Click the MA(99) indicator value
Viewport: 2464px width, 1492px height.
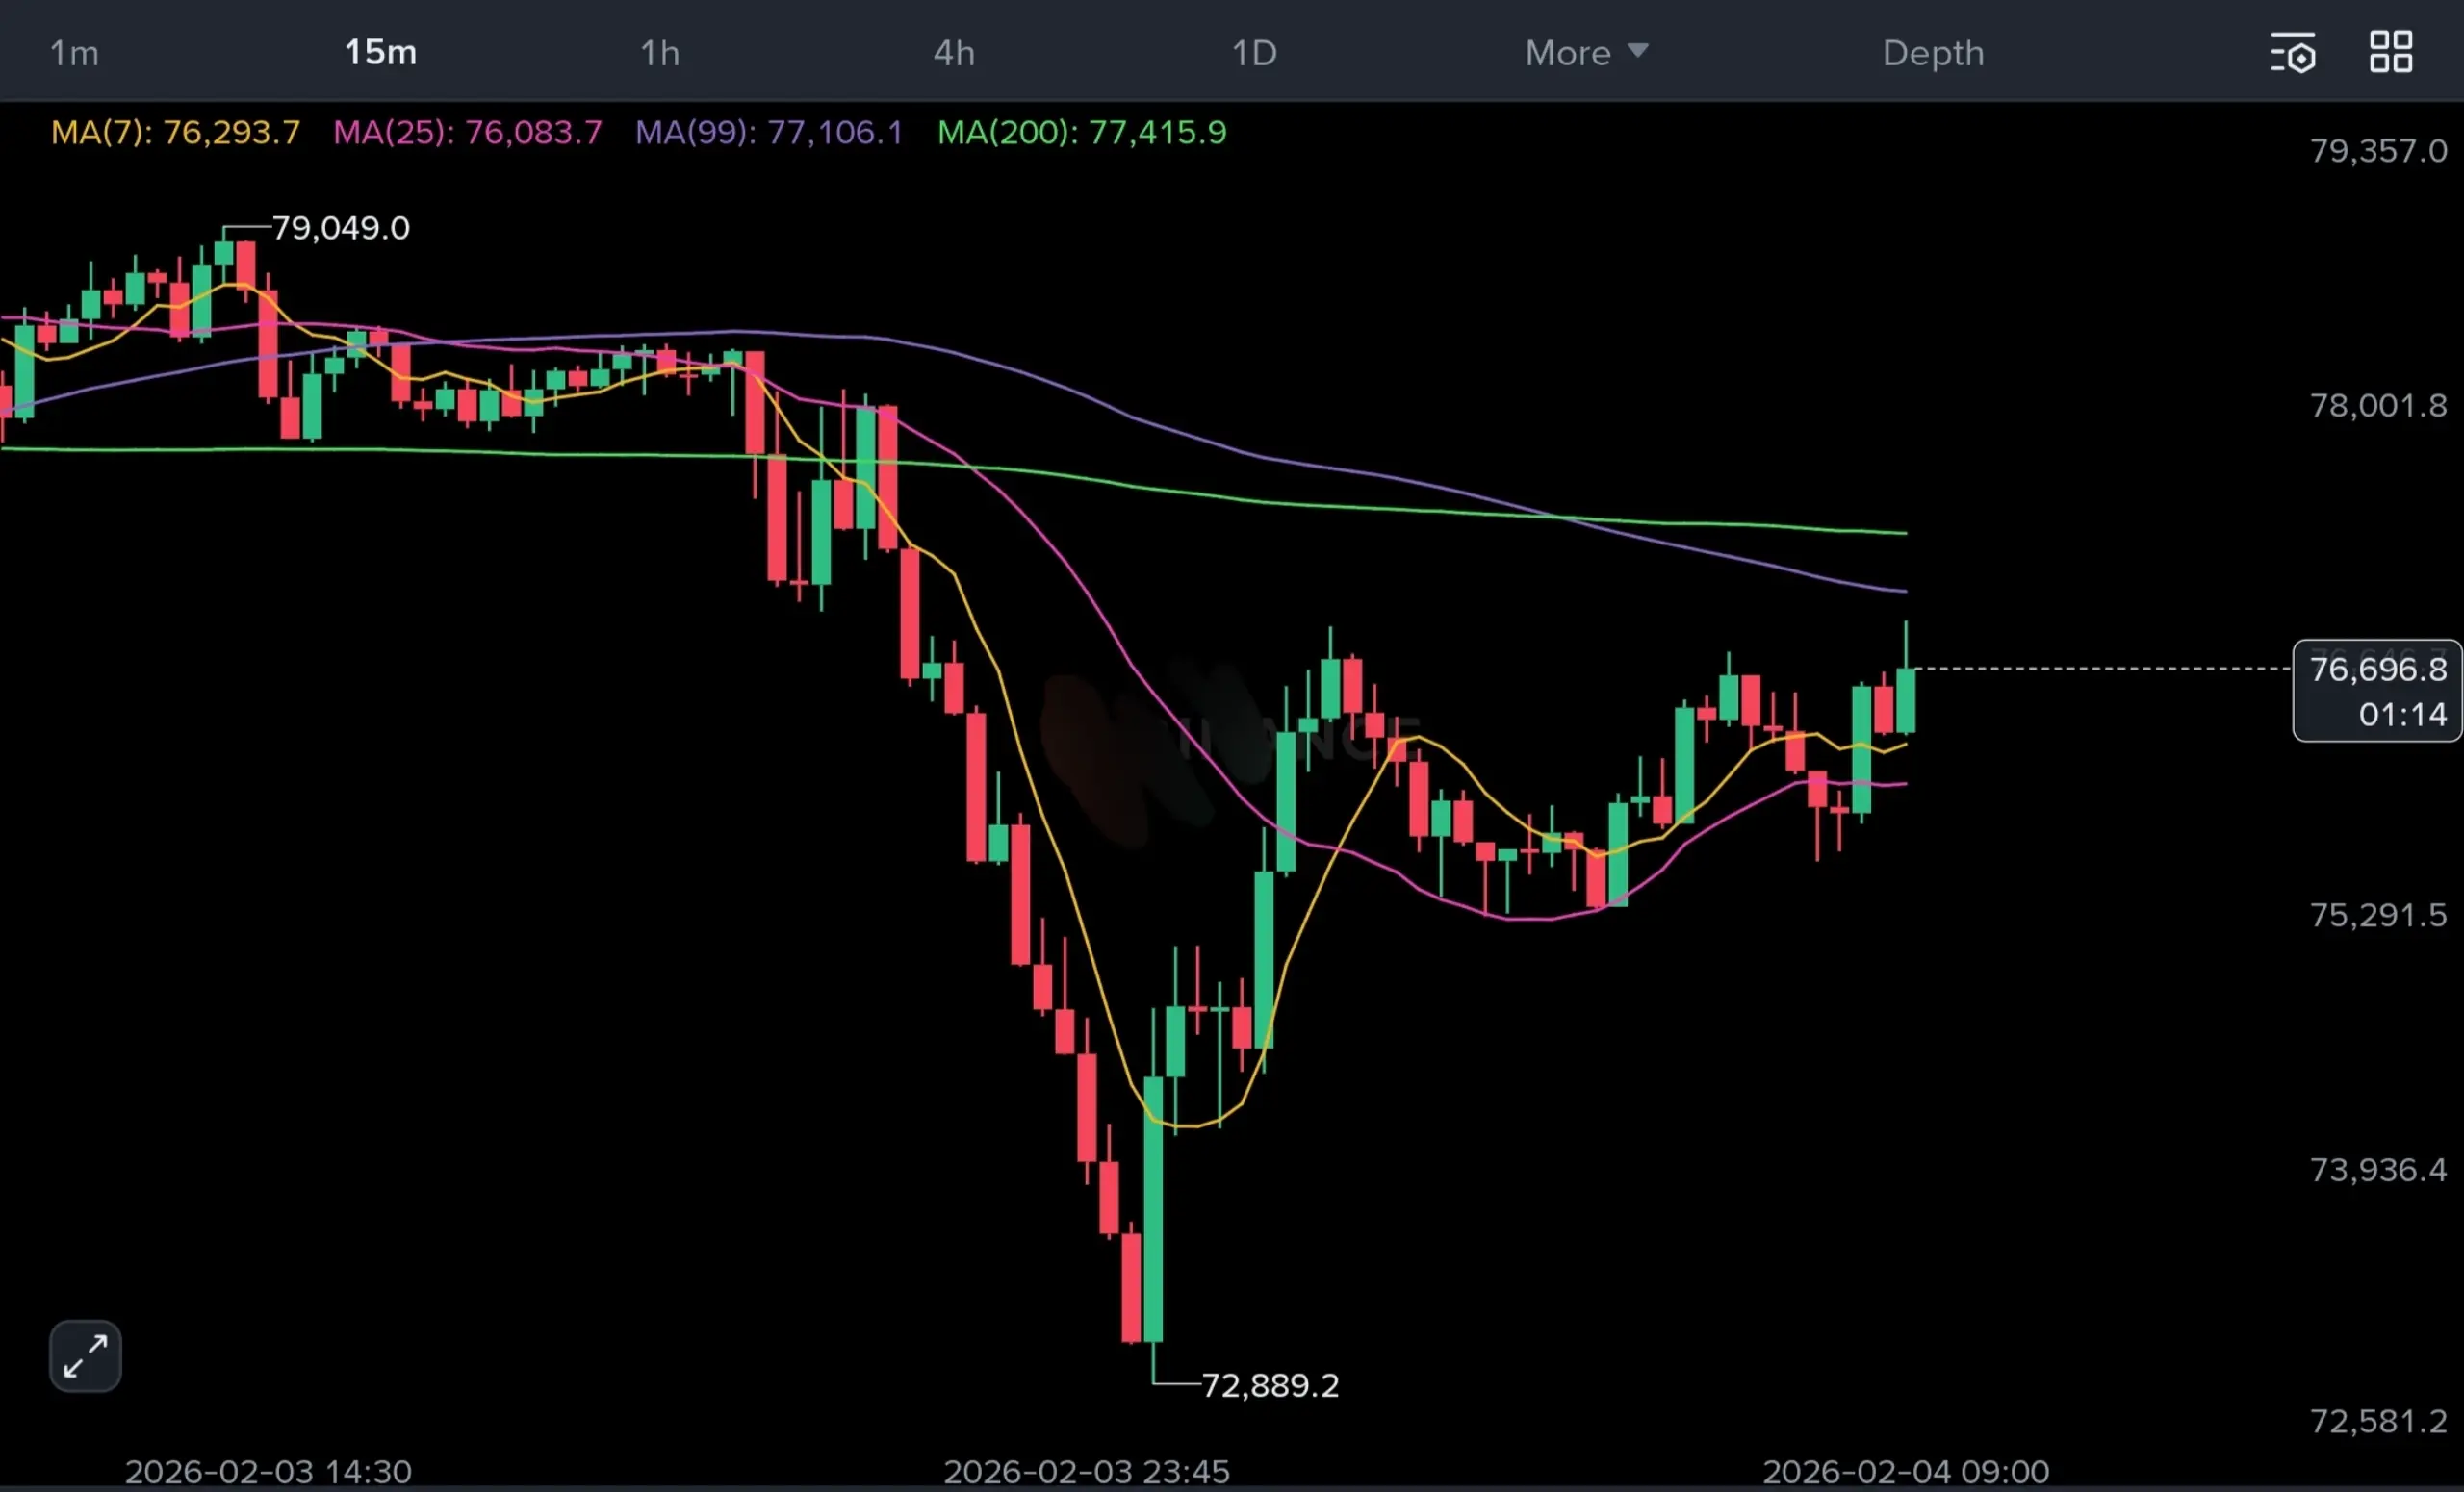click(x=835, y=132)
